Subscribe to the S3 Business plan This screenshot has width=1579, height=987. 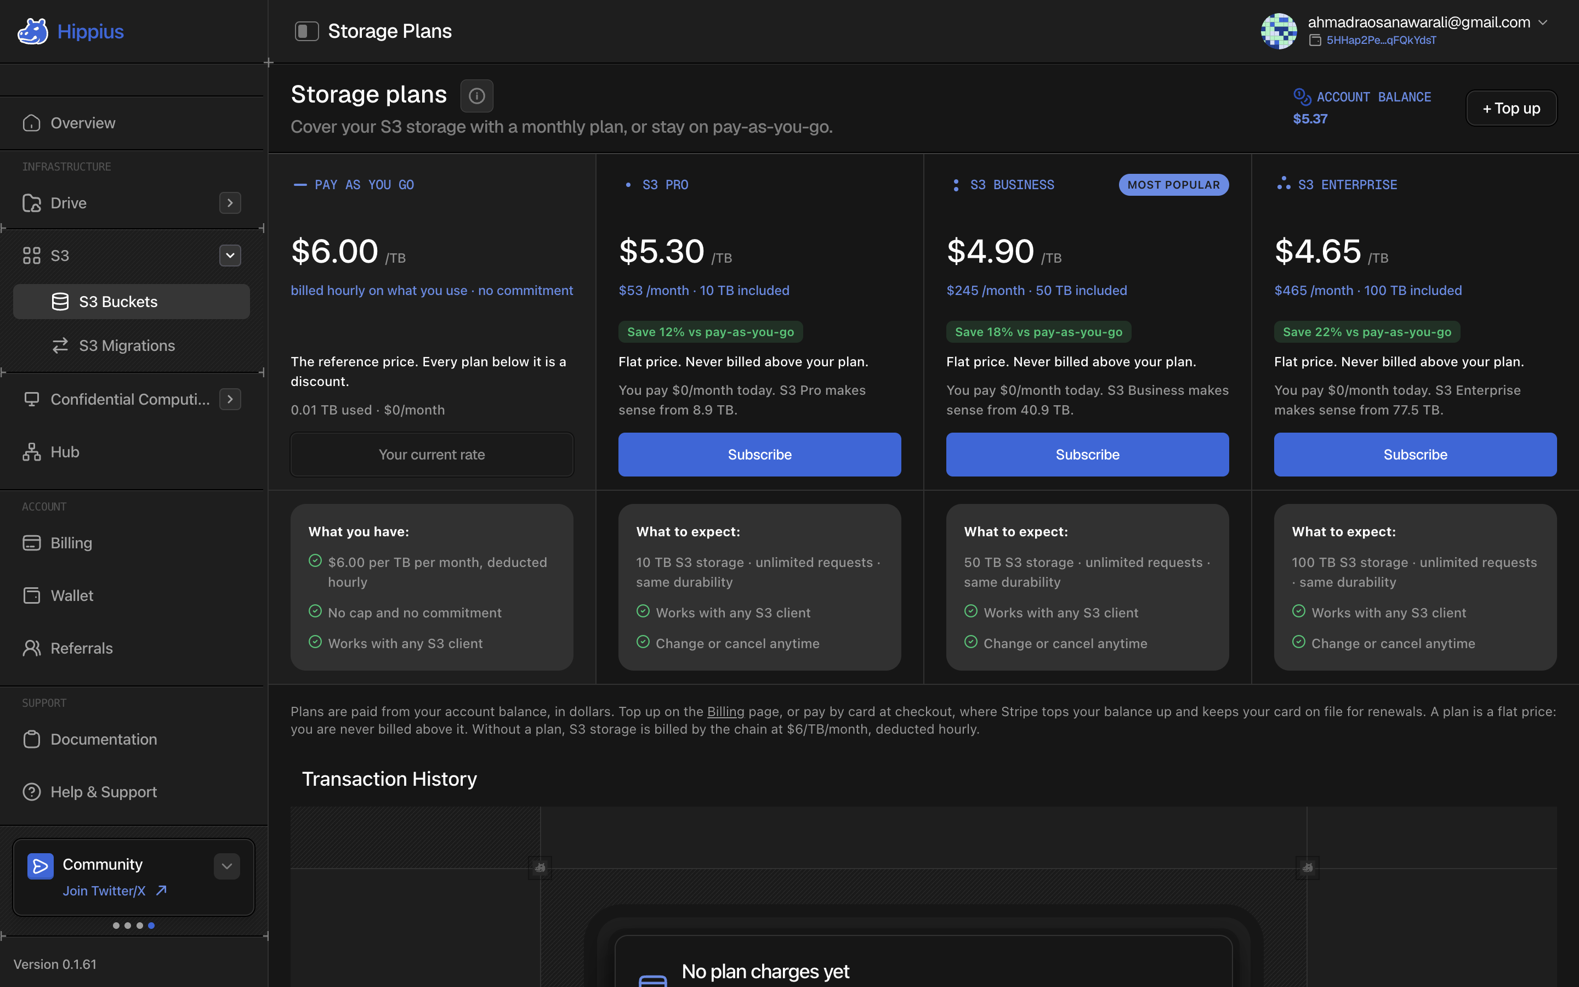point(1087,455)
